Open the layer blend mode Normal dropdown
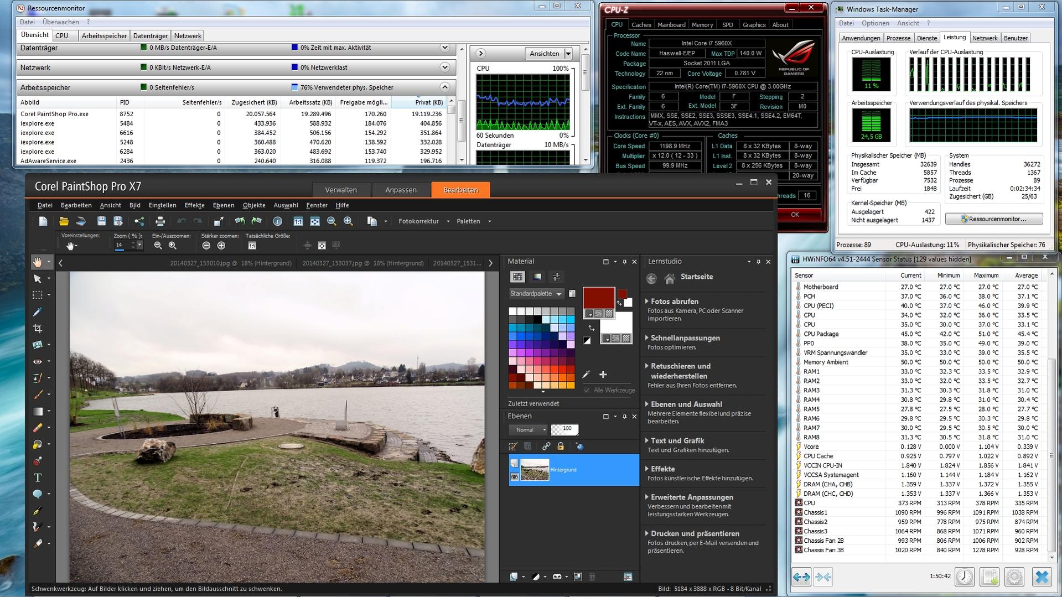The image size is (1062, 597). click(x=528, y=430)
